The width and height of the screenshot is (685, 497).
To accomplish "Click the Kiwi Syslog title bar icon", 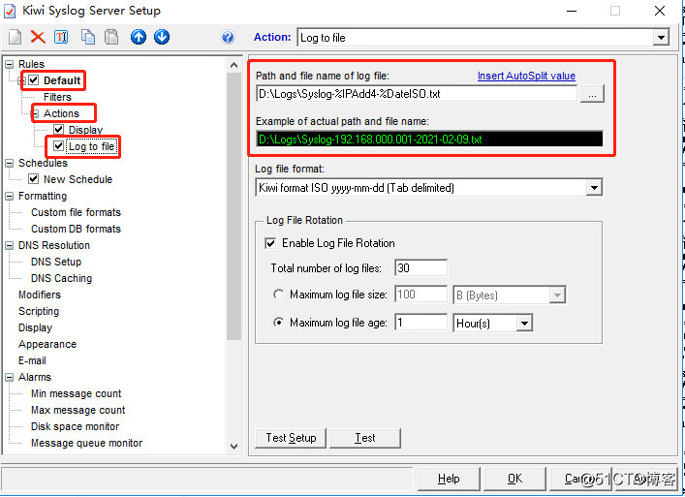I will [10, 11].
